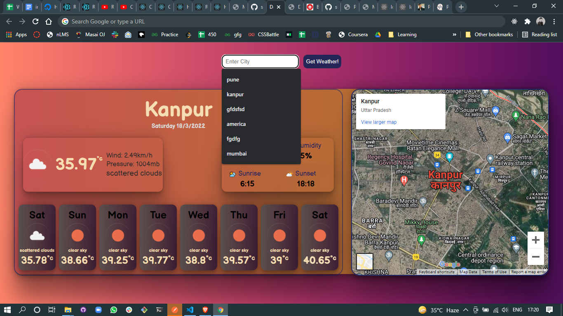Screen dimensions: 563x316
Task: Select america from search history list
Action: click(236, 124)
